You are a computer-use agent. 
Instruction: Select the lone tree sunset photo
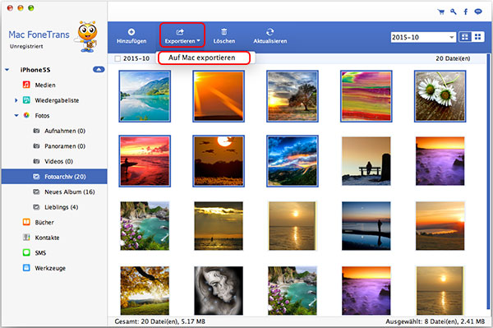(x=293, y=96)
